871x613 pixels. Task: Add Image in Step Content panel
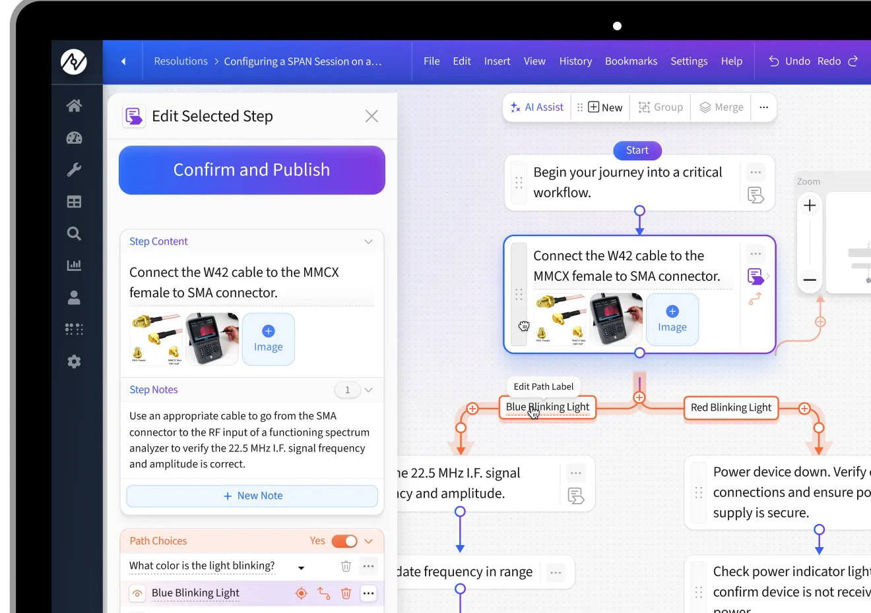click(x=269, y=339)
